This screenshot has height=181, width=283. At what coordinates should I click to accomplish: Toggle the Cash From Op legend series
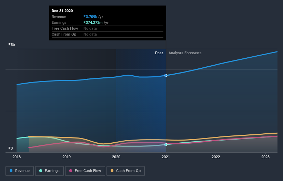point(125,171)
